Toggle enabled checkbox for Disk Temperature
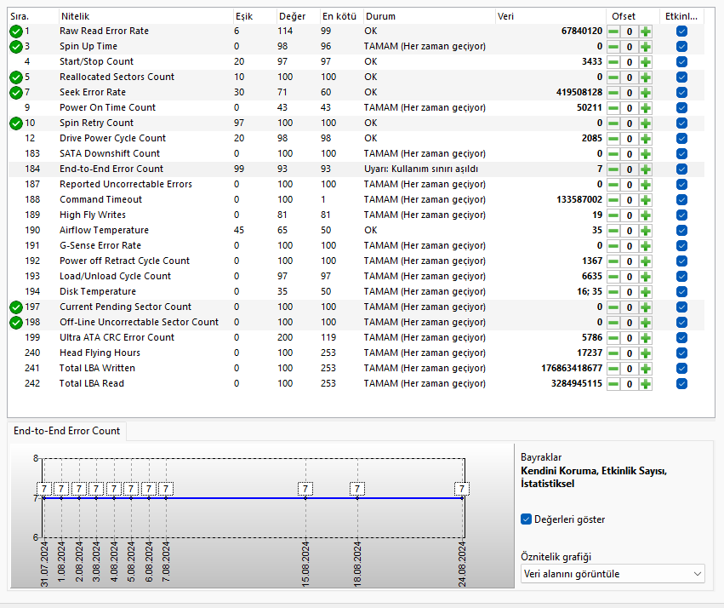This screenshot has height=608, width=724. (681, 292)
